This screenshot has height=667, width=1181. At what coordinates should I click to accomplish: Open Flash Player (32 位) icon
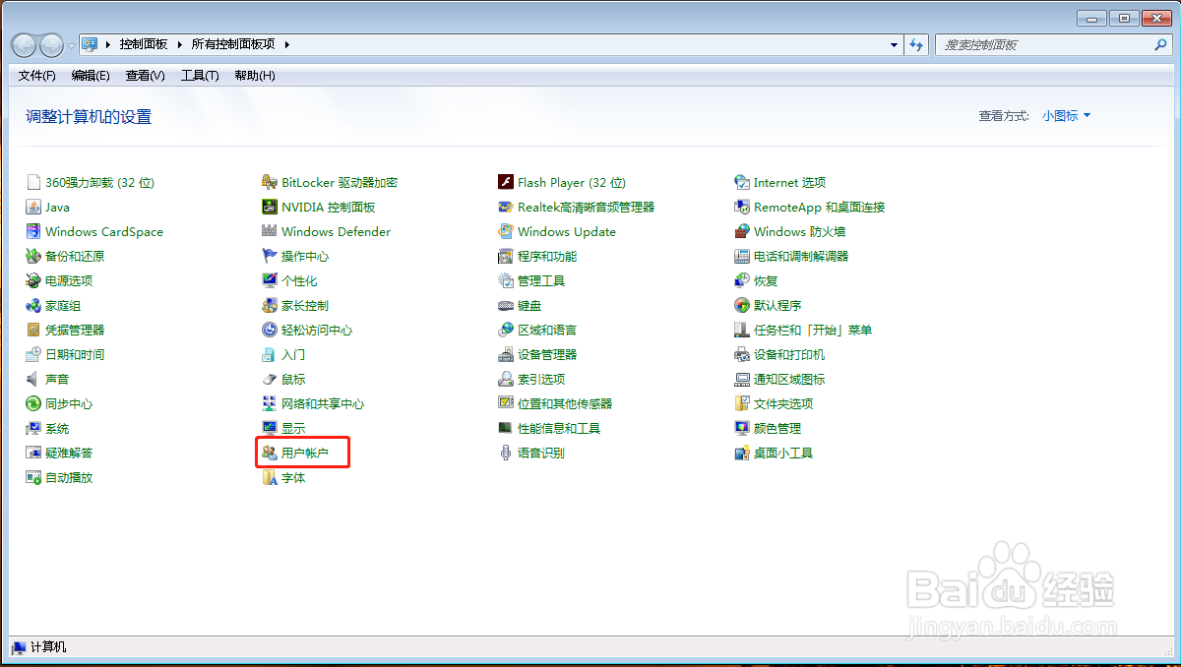(x=506, y=182)
